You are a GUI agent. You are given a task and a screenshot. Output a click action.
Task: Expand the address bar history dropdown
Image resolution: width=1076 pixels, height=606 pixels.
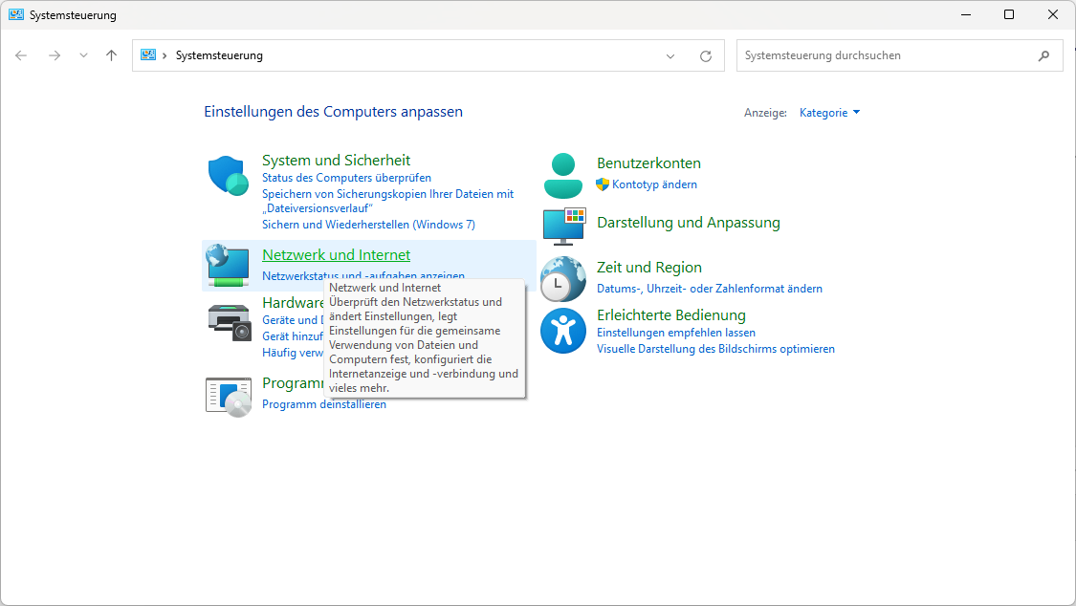click(670, 55)
